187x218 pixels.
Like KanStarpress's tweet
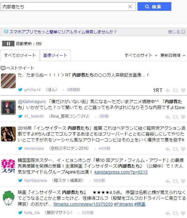(183, 181)
